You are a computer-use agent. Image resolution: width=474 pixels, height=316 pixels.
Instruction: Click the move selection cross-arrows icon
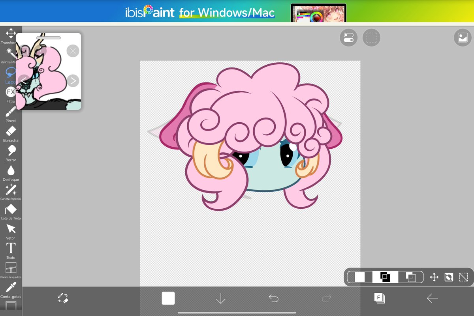pos(434,277)
